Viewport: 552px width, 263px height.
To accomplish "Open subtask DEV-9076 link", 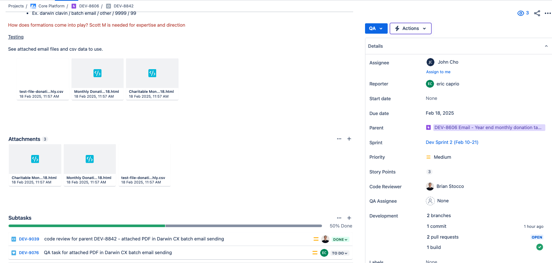I will coord(29,253).
